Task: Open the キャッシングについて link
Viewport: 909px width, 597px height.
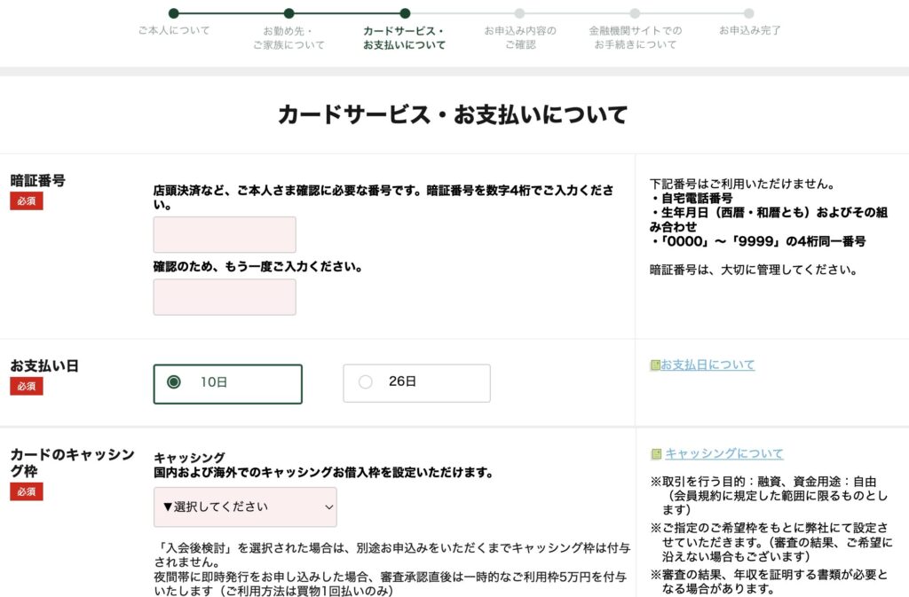Action: tap(724, 454)
